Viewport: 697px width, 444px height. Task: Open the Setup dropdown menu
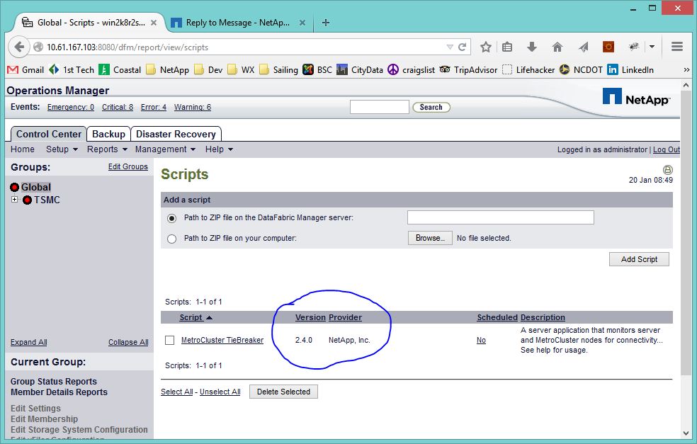click(62, 149)
